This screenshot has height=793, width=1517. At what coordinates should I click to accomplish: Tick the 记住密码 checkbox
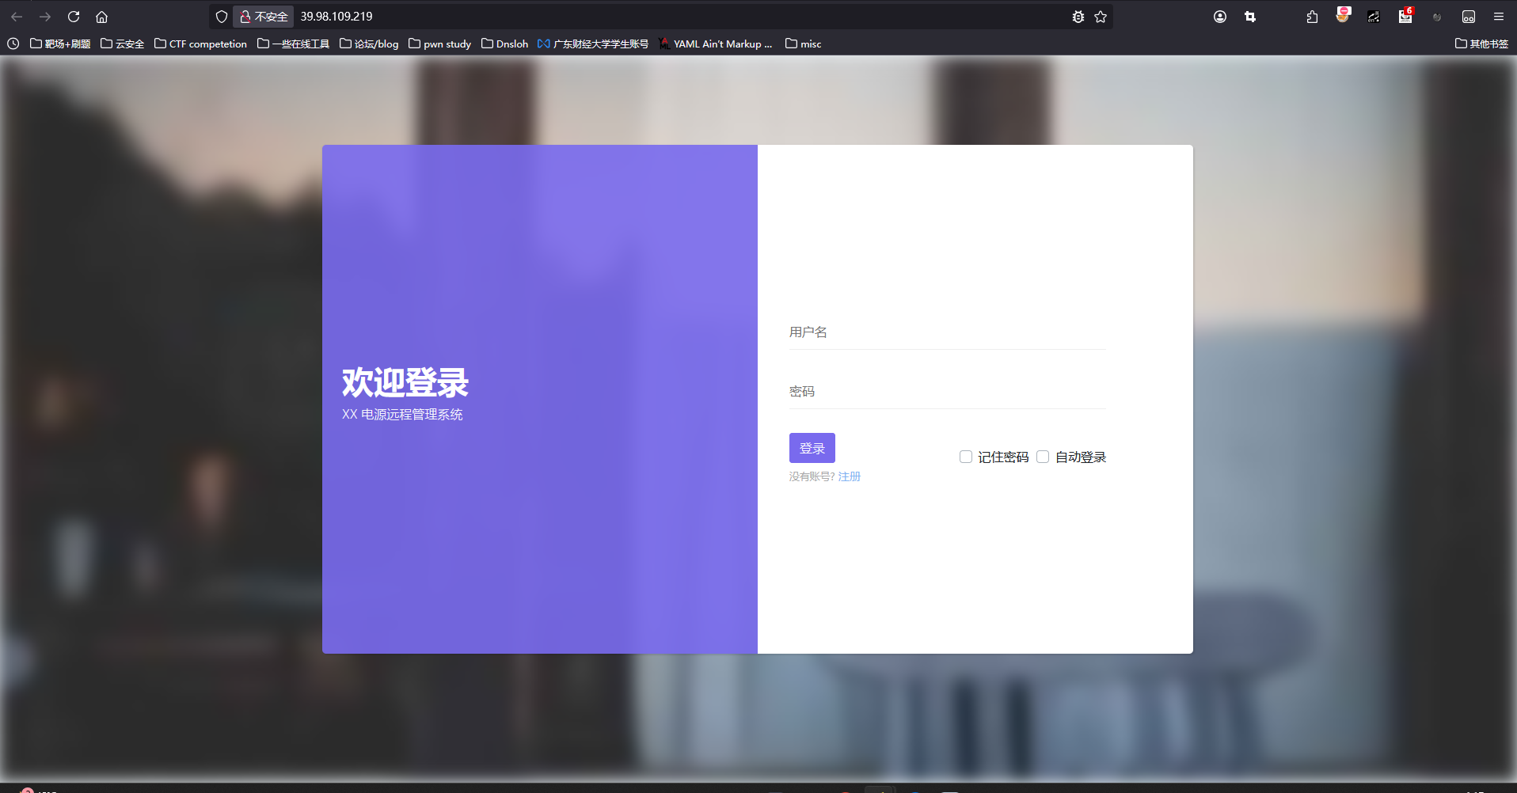click(966, 457)
